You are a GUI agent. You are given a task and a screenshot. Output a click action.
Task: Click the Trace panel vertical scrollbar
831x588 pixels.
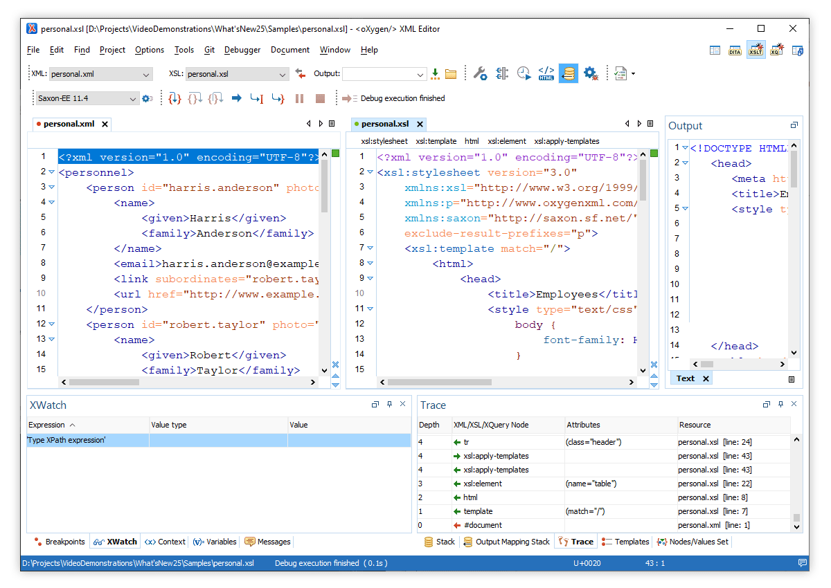tap(796, 483)
